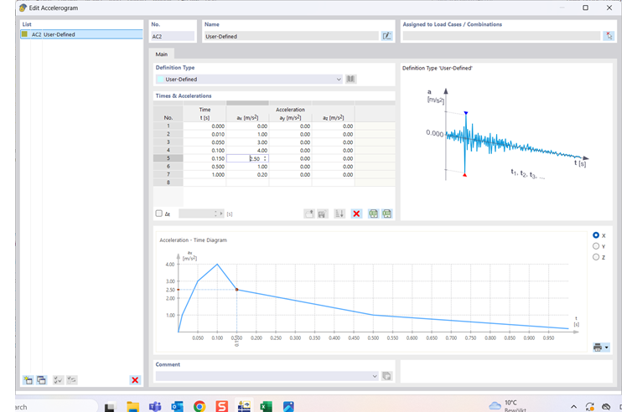Click the edit name icon beside User-Defined
Viewport: 637px width, 412px height.
pyautogui.click(x=386, y=36)
